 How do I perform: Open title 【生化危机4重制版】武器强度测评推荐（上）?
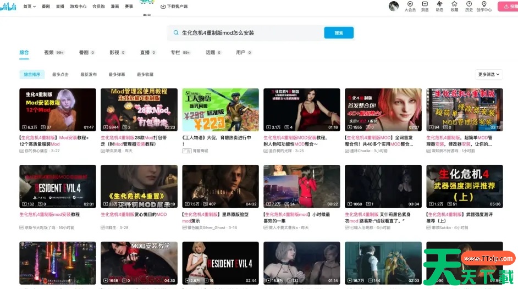coord(460,218)
